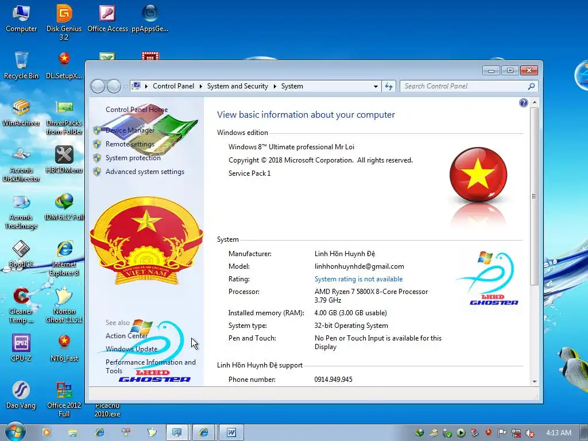Click the System breadcrumb segment
Viewport: 588px width, 441px height.
(x=292, y=86)
